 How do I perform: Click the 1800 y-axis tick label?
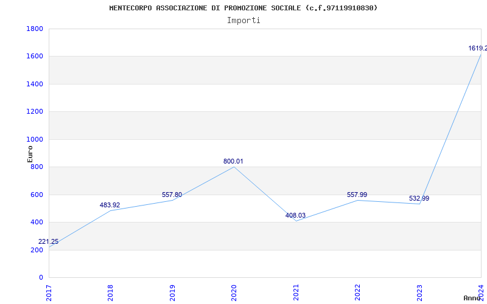[35, 29]
